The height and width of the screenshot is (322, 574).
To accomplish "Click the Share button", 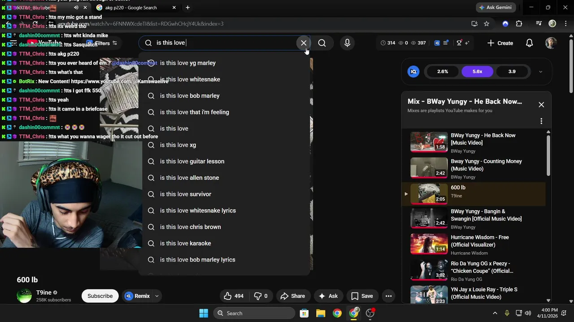I will (x=293, y=296).
